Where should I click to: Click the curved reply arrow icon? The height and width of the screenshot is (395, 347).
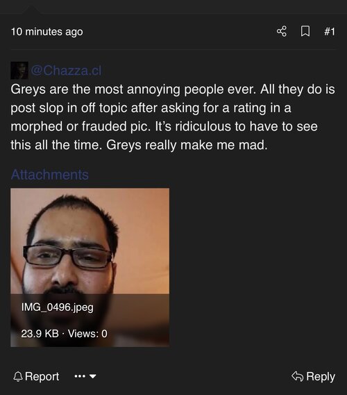[x=297, y=376]
